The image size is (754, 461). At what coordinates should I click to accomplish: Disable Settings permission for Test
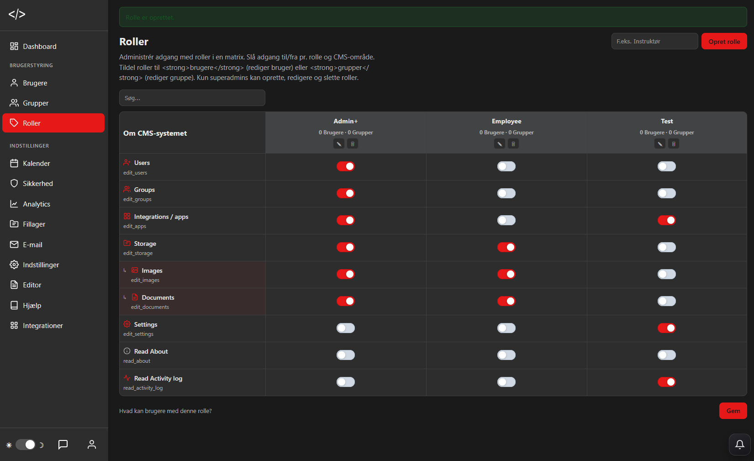point(667,328)
